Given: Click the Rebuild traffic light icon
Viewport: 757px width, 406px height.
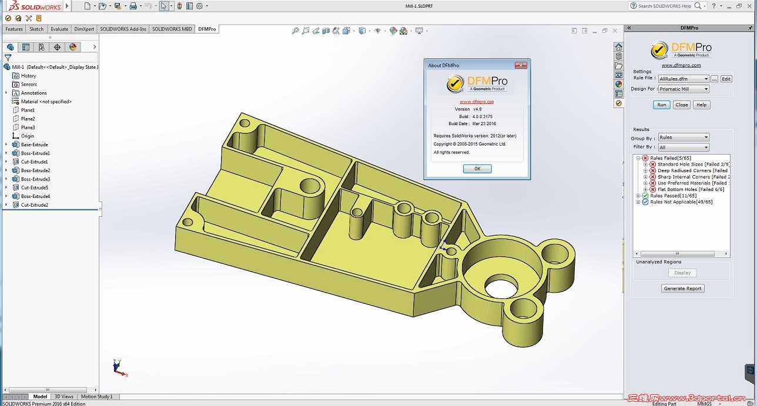Looking at the screenshot, I should 179,6.
